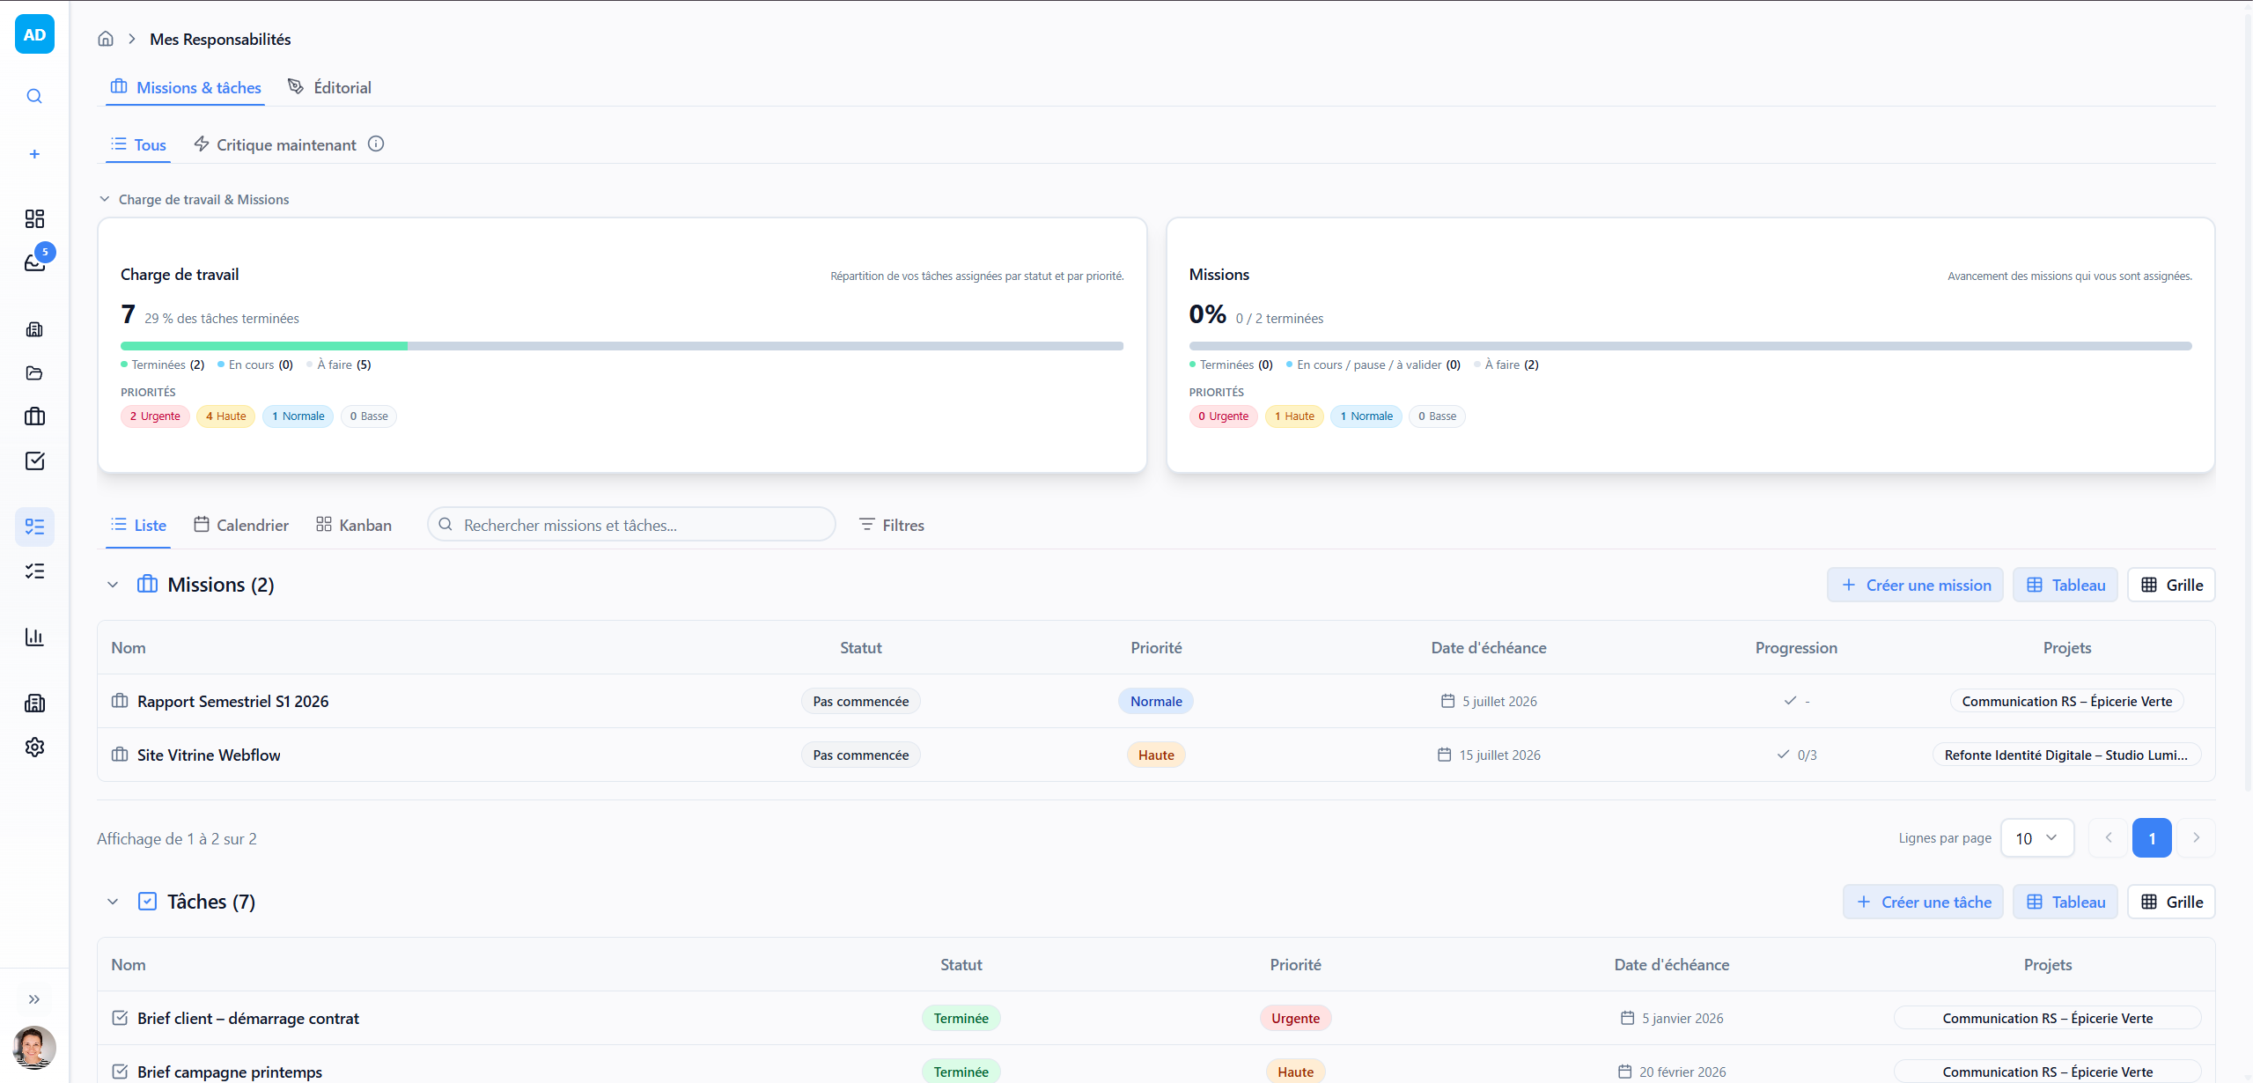Click Pas commencée status of Site Vitrine Webflow
The width and height of the screenshot is (2253, 1083).
coord(860,755)
